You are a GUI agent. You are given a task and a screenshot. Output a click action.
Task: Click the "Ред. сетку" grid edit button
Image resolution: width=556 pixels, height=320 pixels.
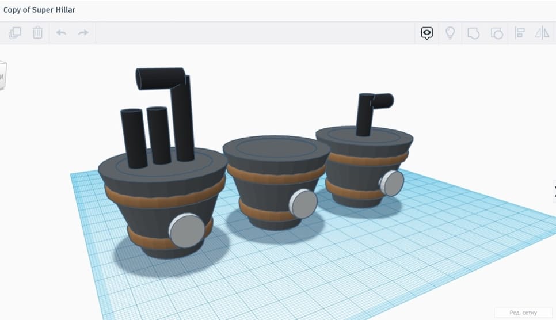pos(523,313)
